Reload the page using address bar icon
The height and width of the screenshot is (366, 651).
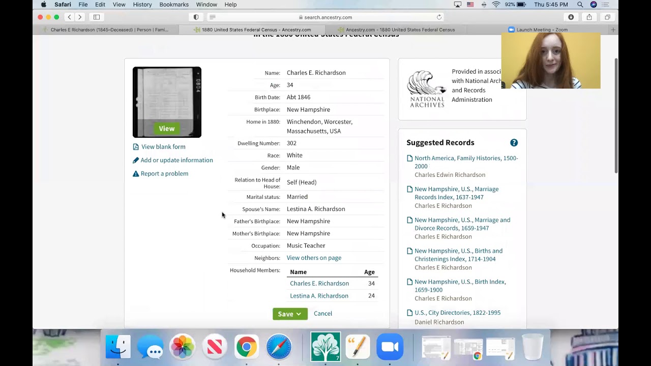pos(439,17)
